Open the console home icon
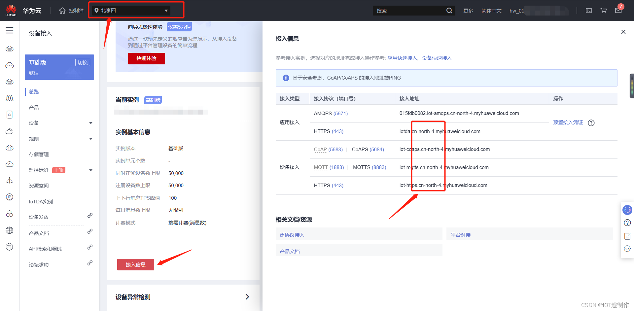This screenshot has width=634, height=311. click(x=62, y=11)
